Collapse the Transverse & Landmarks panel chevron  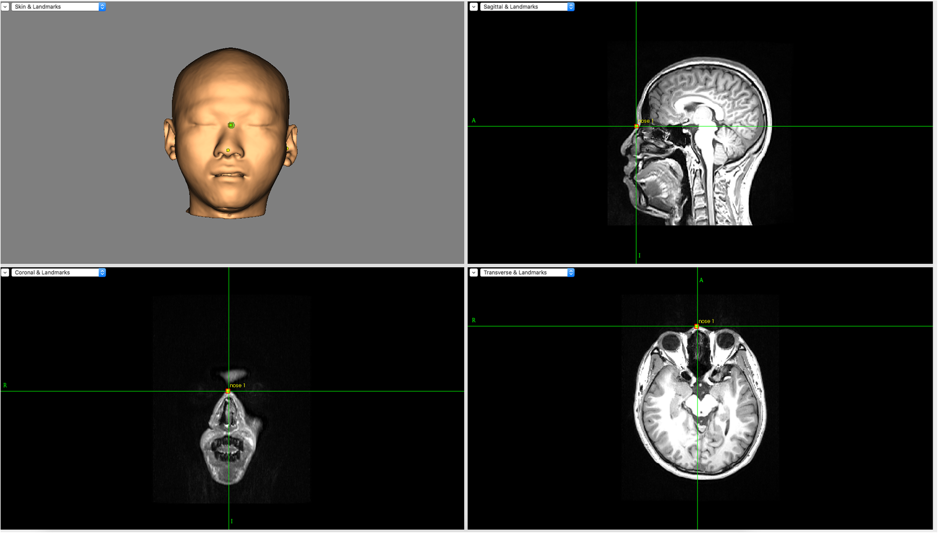click(x=474, y=273)
